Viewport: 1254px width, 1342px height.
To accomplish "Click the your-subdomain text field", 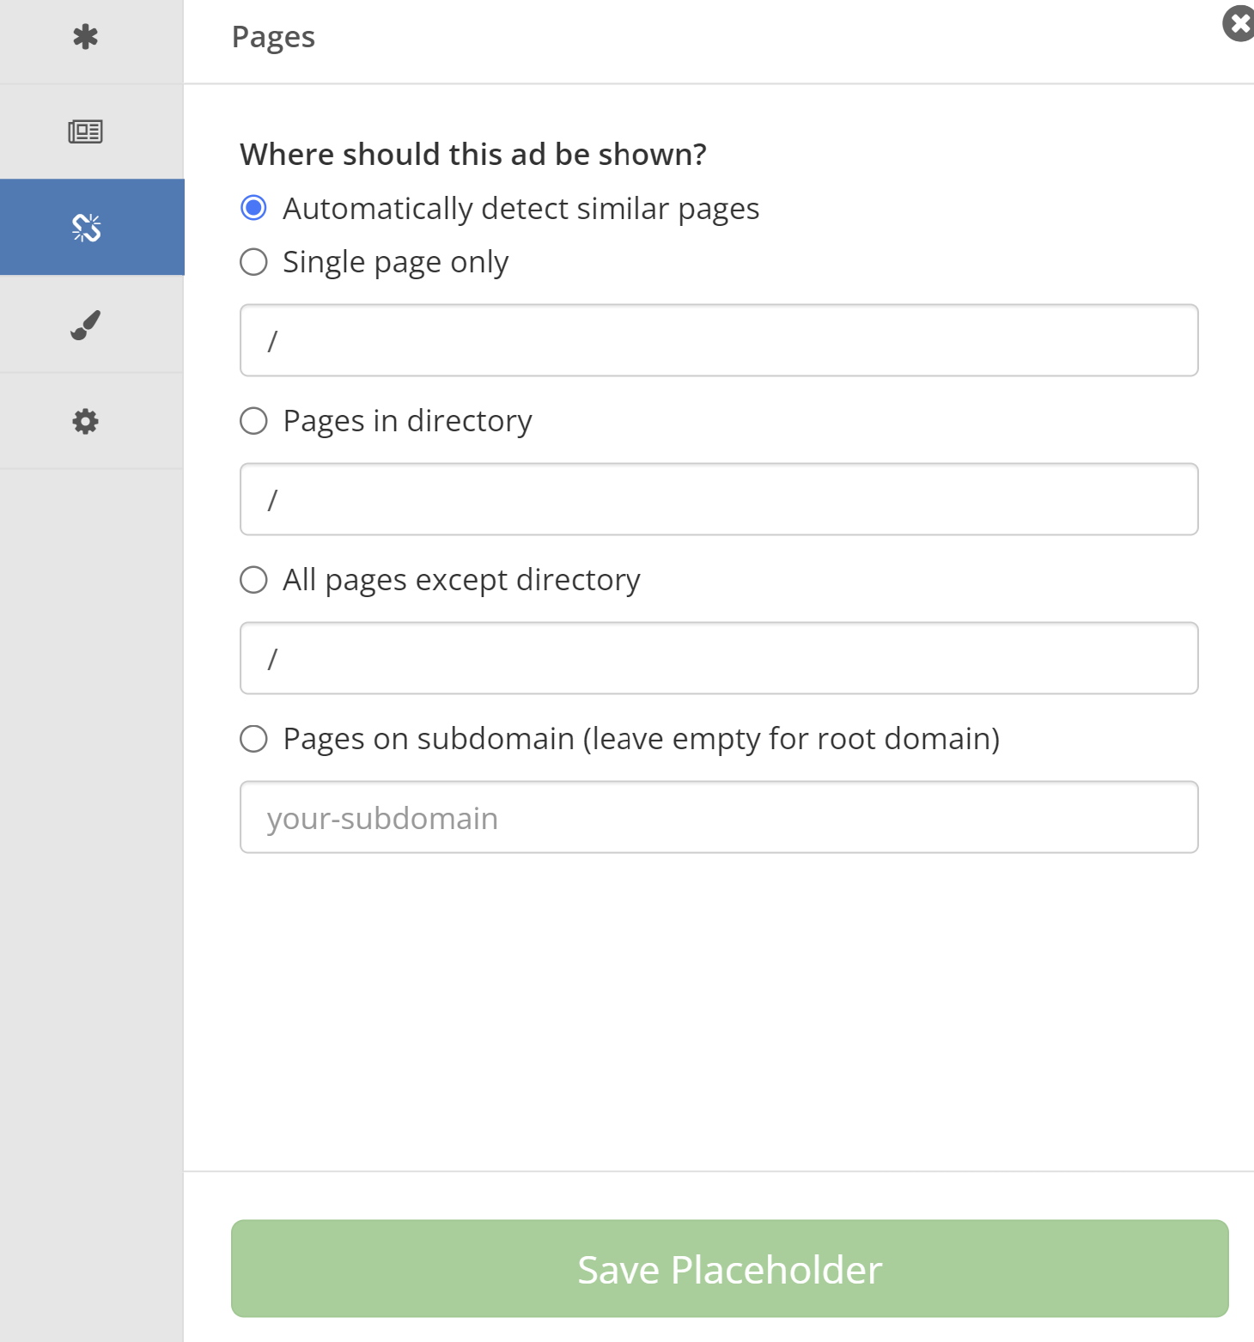I will pyautogui.click(x=718, y=817).
